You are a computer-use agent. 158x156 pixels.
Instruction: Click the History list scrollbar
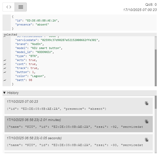click(156, 102)
